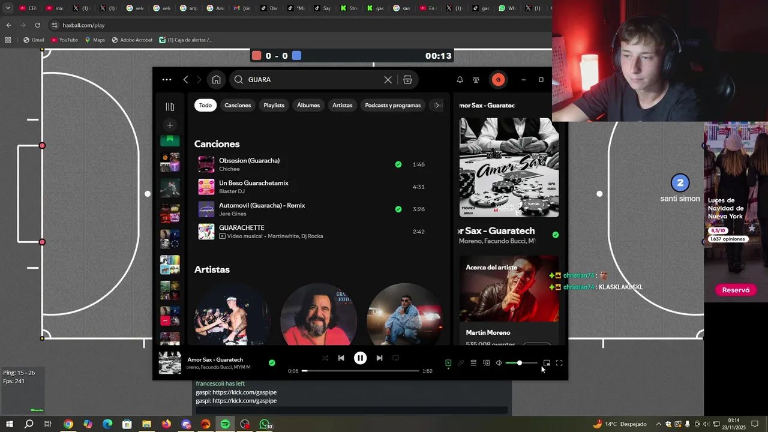Open the first artist thumbnail result
768x432 pixels.
(x=233, y=314)
